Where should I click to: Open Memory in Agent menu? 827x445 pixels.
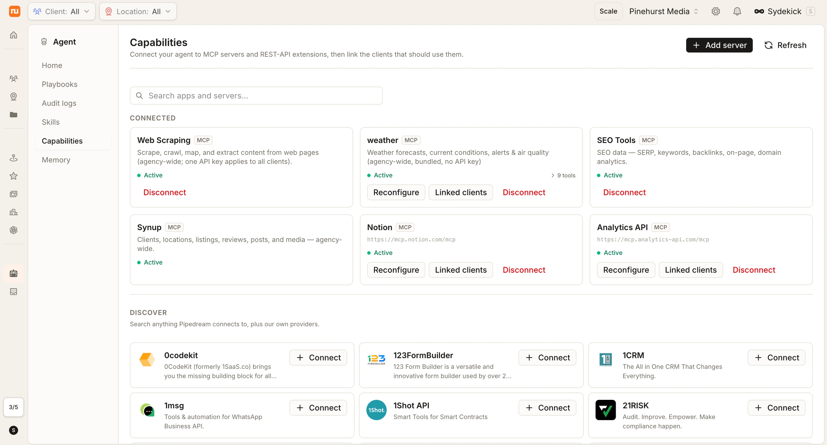pos(56,160)
